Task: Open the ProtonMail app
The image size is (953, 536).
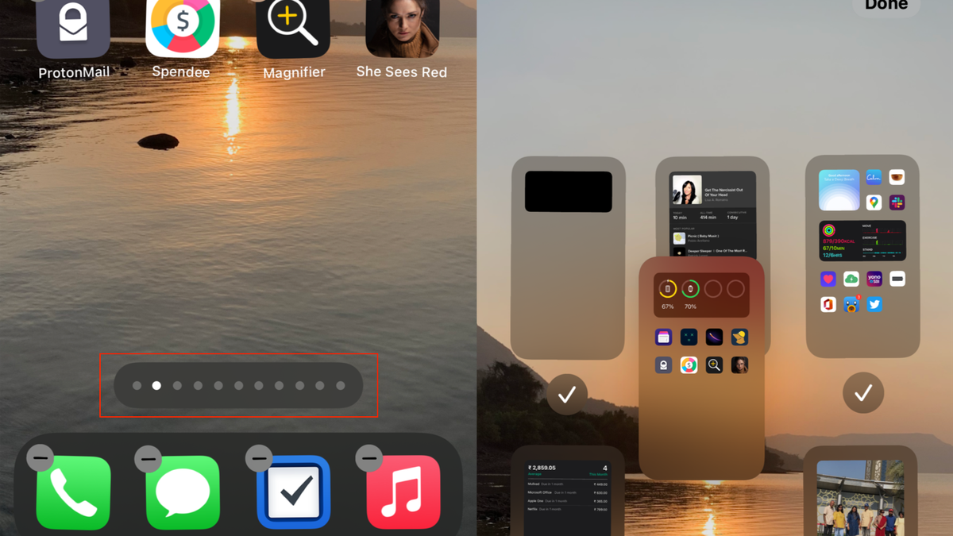Action: (73, 29)
